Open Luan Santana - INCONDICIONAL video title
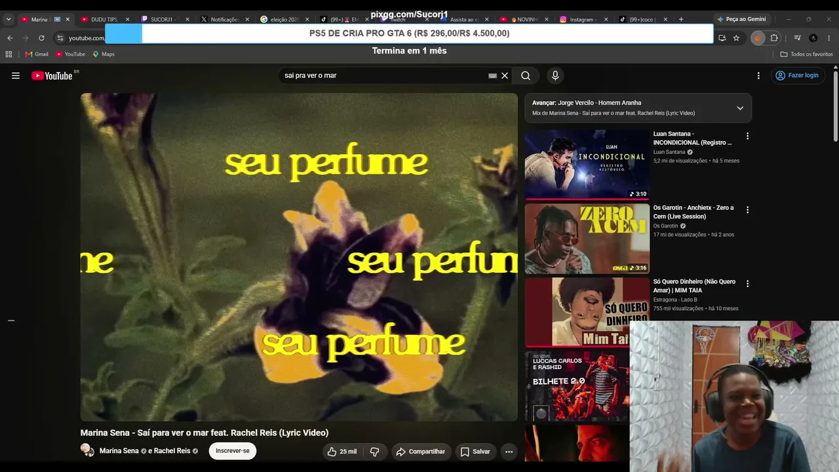This screenshot has height=472, width=839. point(692,138)
